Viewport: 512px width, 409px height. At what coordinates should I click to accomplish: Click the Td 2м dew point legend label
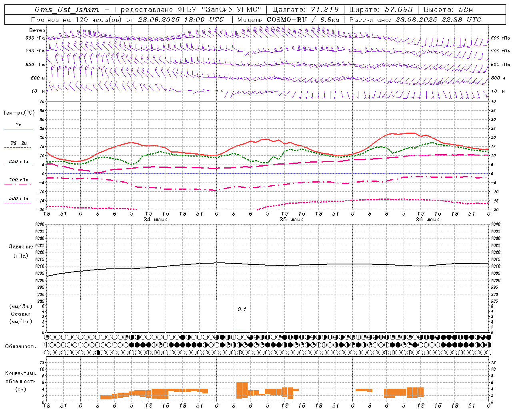18,143
